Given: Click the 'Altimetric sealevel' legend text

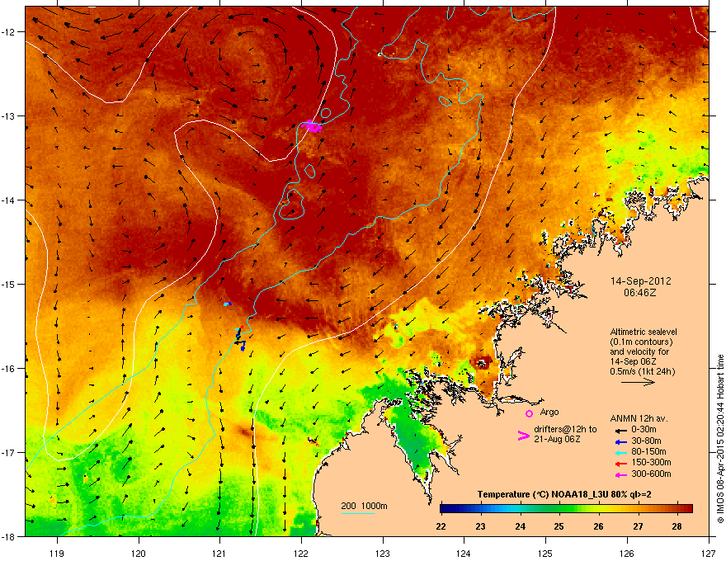Looking at the screenshot, I should tap(643, 332).
